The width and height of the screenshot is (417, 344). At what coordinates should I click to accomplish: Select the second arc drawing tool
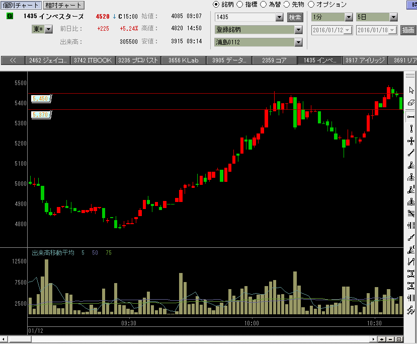click(x=411, y=202)
